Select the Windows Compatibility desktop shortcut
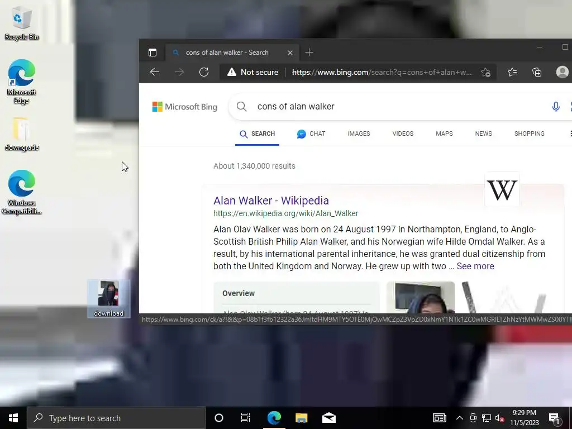The width and height of the screenshot is (572, 429). tap(22, 192)
